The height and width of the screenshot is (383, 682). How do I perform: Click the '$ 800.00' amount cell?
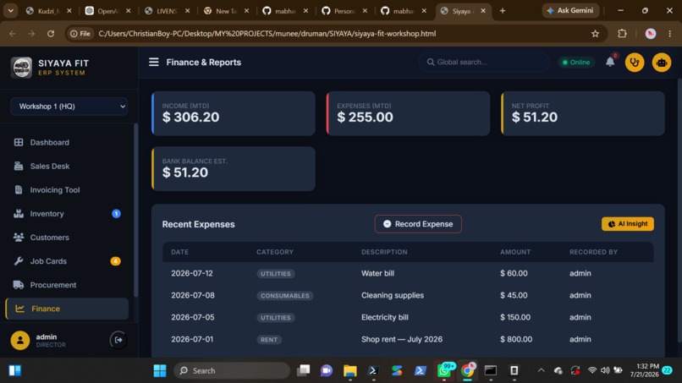pyautogui.click(x=516, y=339)
